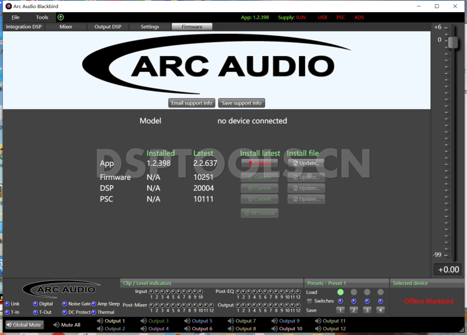Toggle Switches indicator for preset 4
Screen dimensions: 467x335
click(381, 301)
